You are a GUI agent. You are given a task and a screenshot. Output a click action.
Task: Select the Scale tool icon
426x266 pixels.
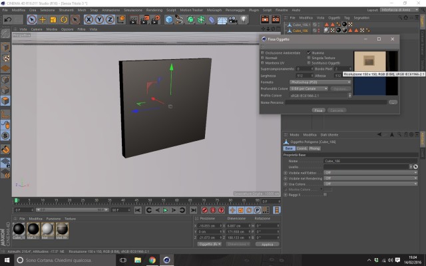53,19
